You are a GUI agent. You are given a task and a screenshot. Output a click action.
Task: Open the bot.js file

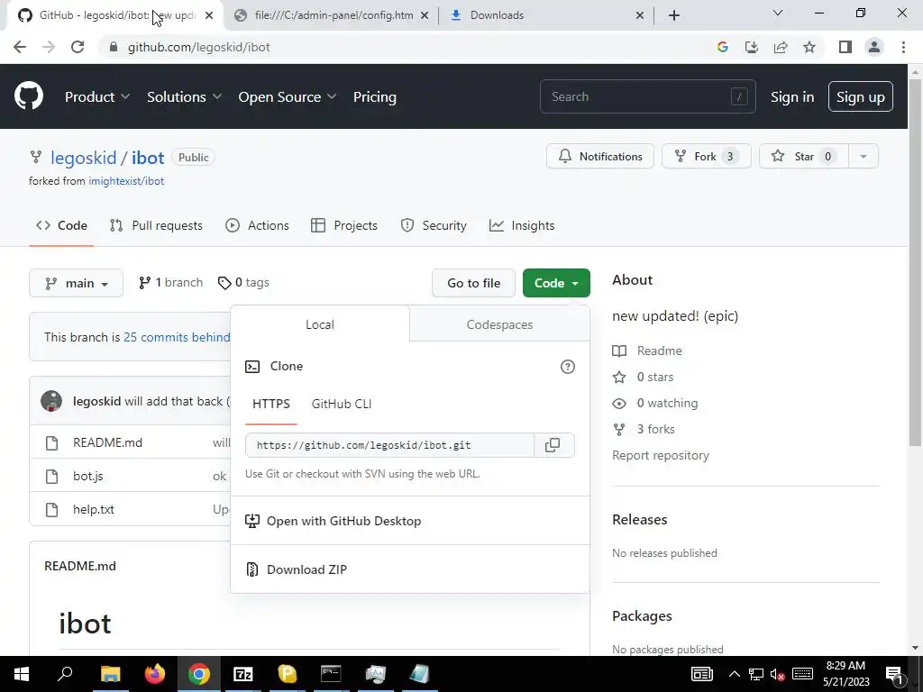pyautogui.click(x=87, y=476)
